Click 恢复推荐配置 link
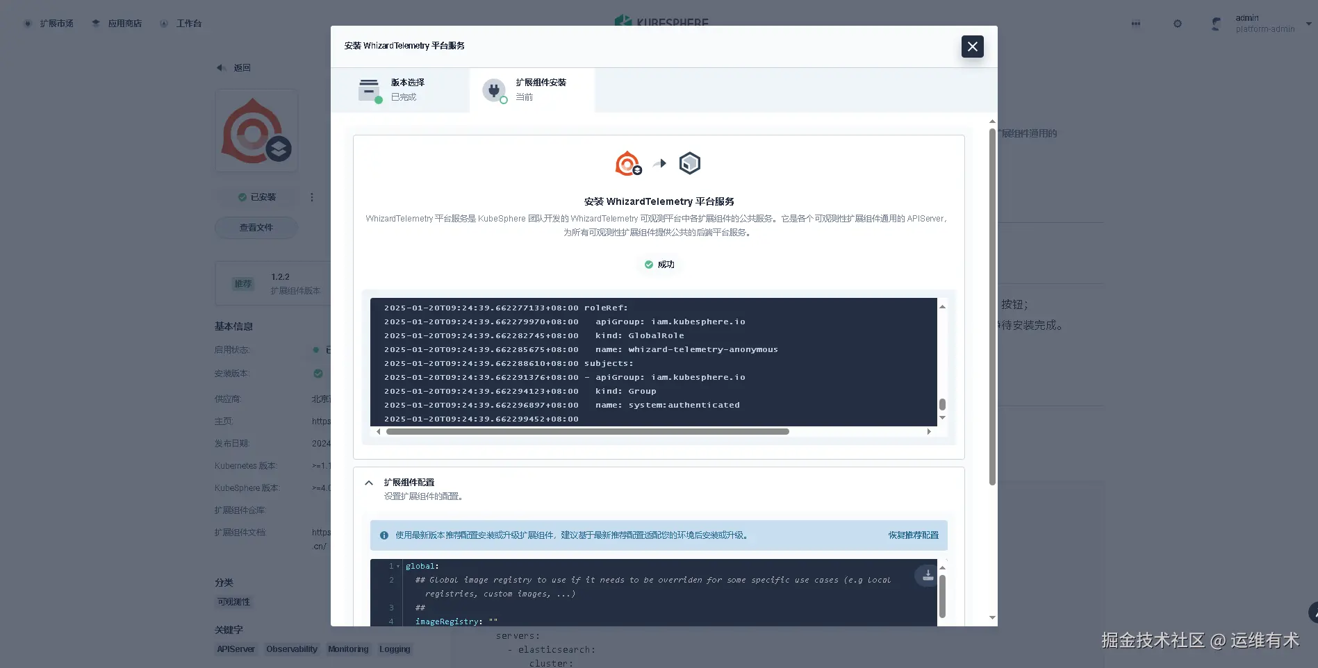 click(x=913, y=535)
